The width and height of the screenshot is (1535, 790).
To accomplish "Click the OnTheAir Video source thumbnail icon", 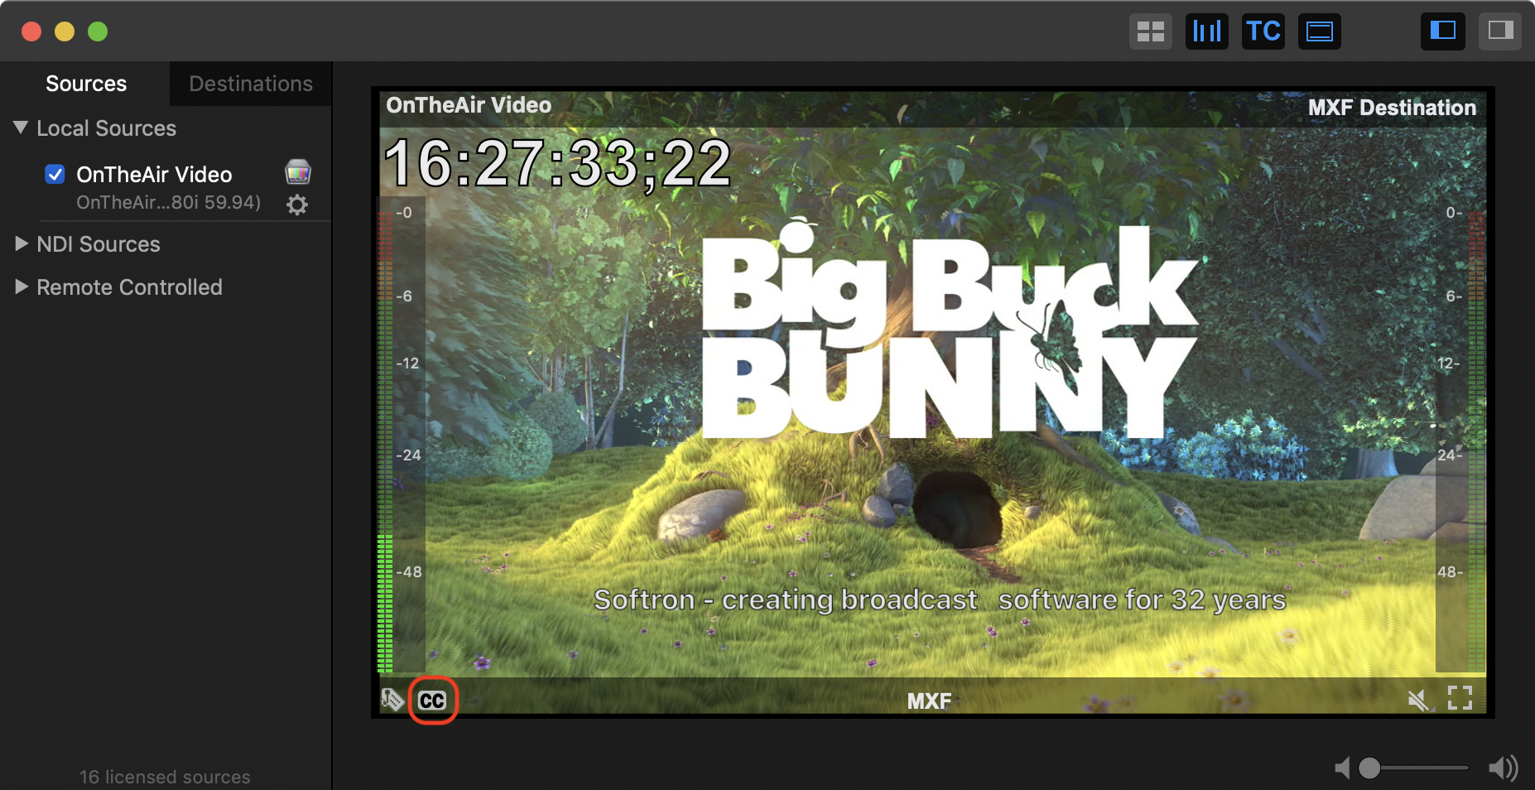I will click(x=298, y=172).
